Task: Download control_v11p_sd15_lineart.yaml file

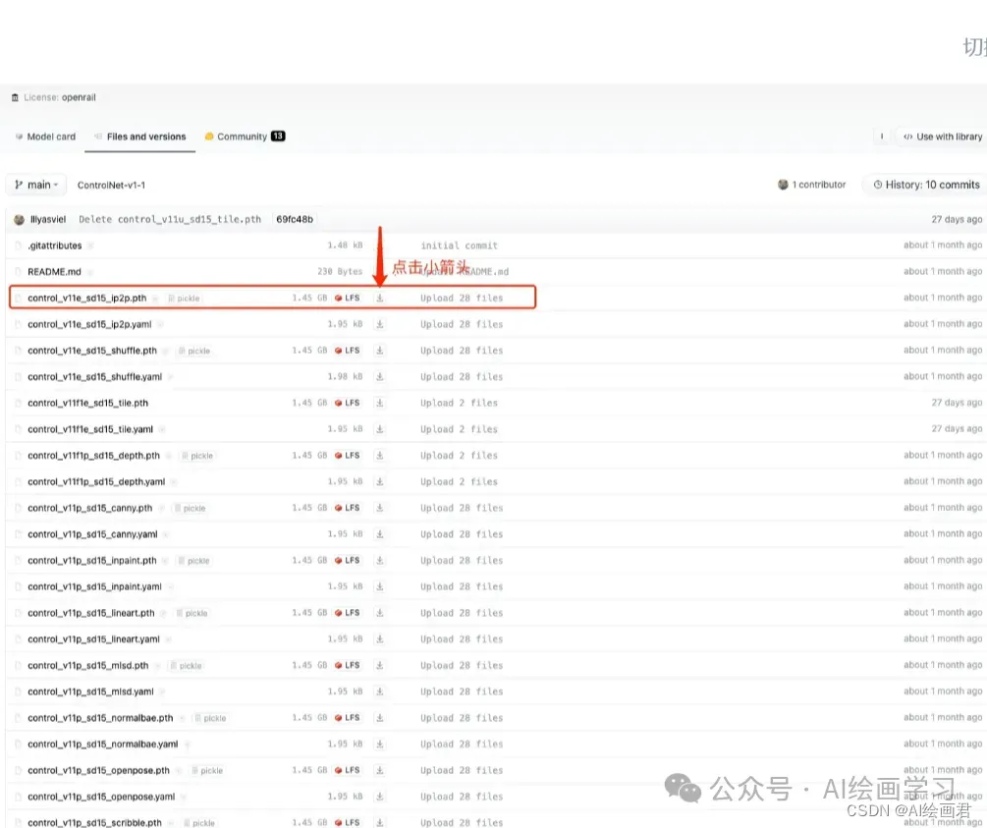Action: tap(379, 639)
